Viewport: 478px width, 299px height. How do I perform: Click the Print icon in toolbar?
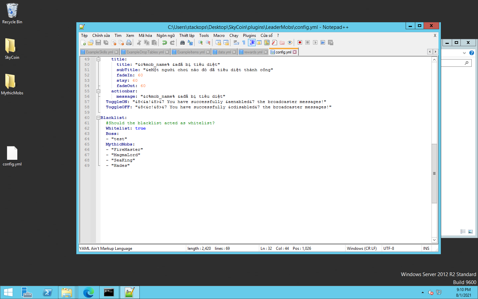pyautogui.click(x=129, y=43)
